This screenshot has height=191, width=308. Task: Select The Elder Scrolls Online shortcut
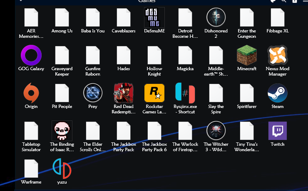pos(93,131)
